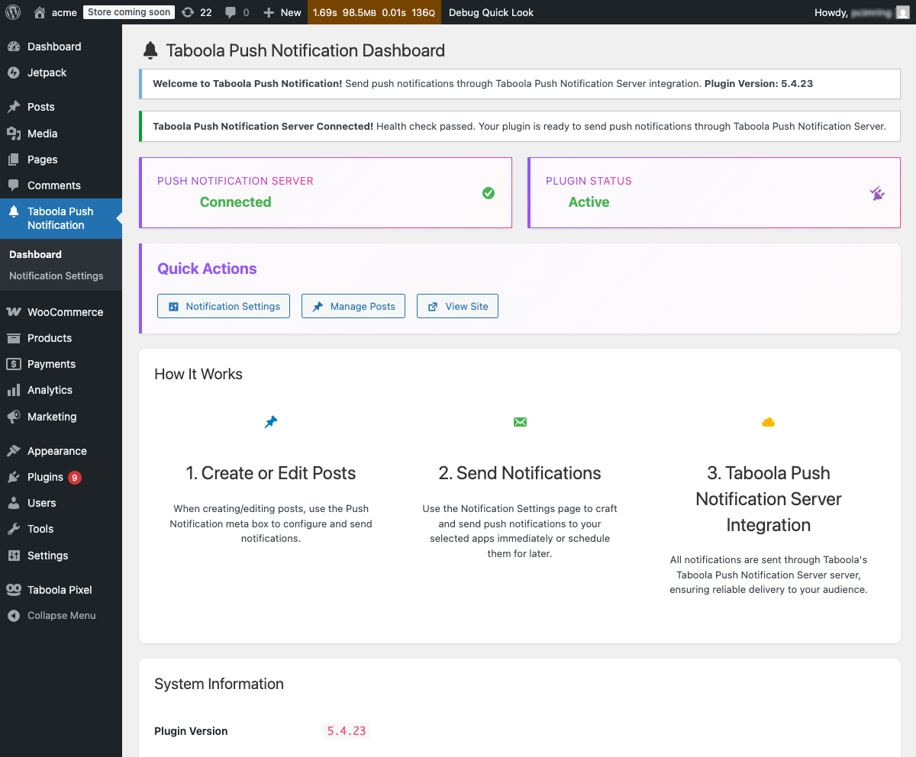Open the Marketing menu

(x=61, y=417)
